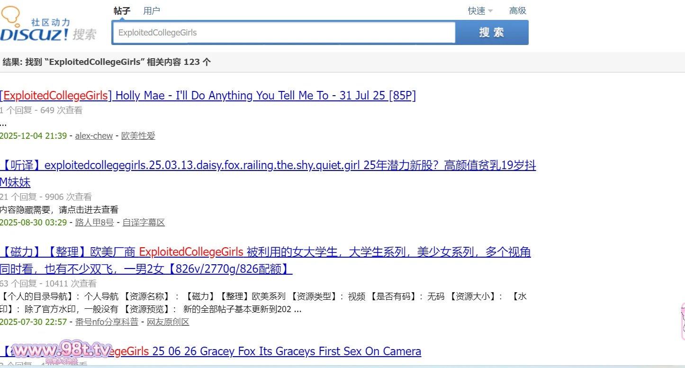Switch to the 帖子 tab
This screenshot has height=368, width=685.
pyautogui.click(x=122, y=11)
